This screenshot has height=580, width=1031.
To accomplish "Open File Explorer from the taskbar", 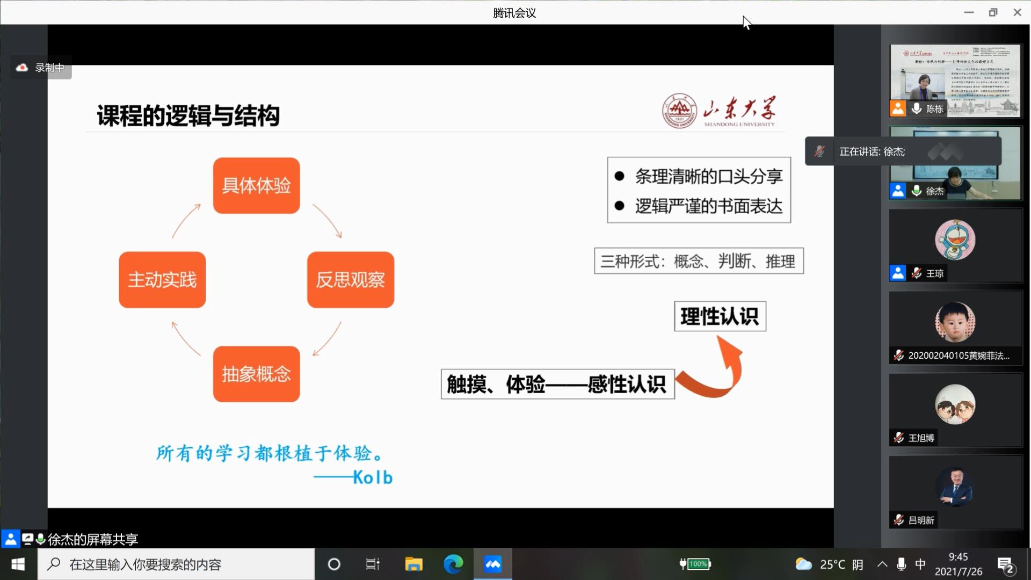I will [x=413, y=564].
